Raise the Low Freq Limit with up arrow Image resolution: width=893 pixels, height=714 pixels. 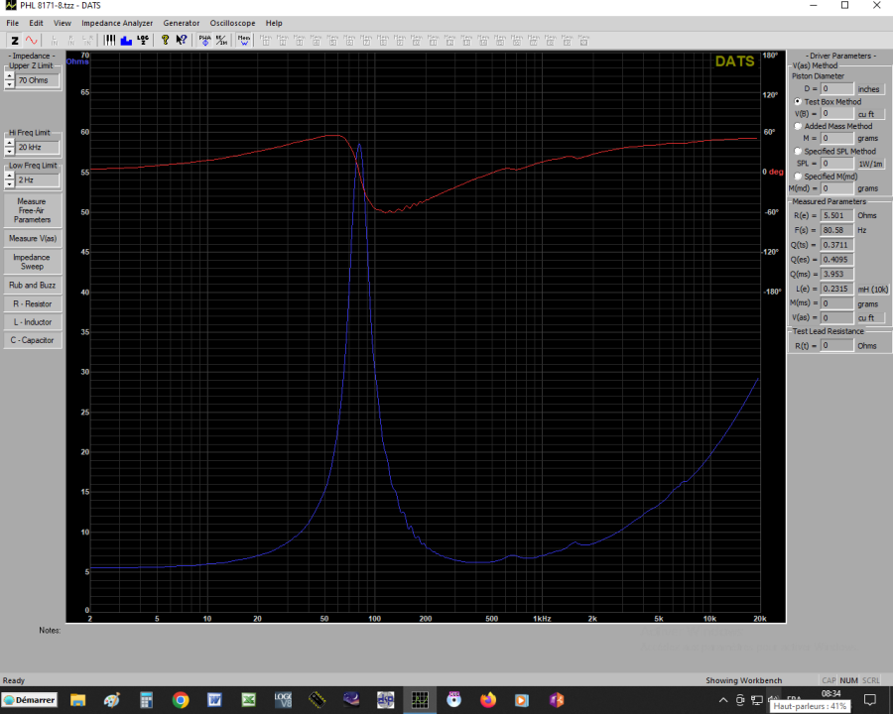pos(10,177)
